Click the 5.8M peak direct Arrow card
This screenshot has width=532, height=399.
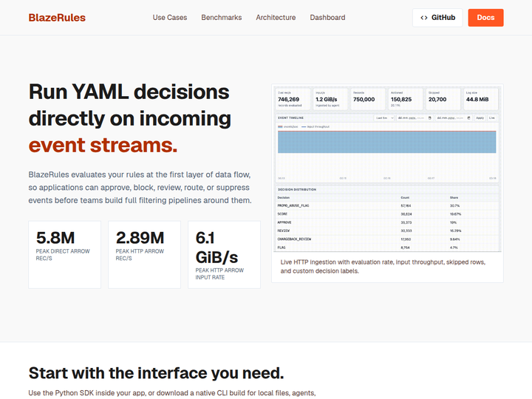coord(64,255)
